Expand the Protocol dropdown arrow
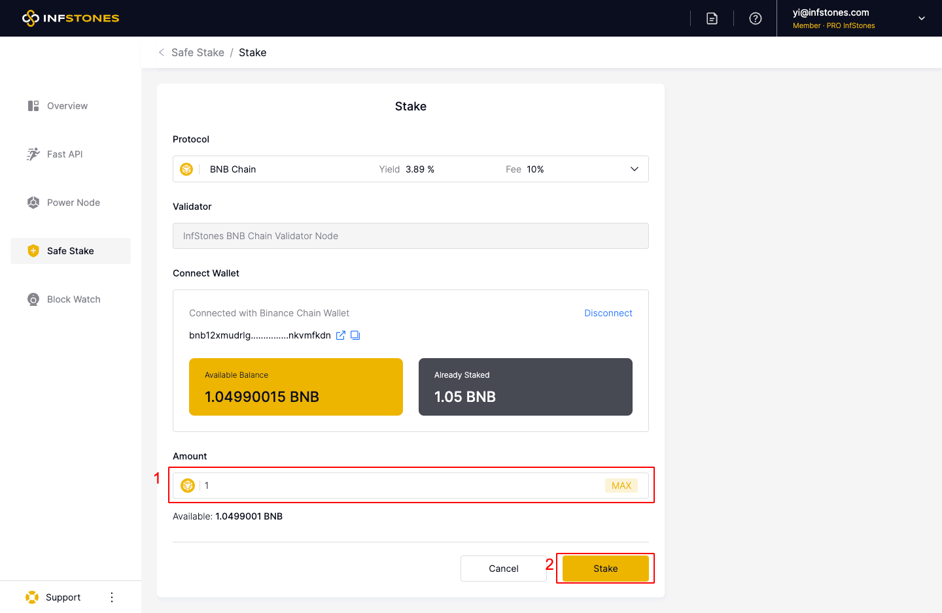Image resolution: width=942 pixels, height=613 pixels. [x=635, y=169]
